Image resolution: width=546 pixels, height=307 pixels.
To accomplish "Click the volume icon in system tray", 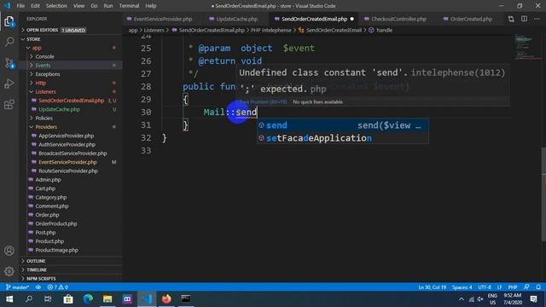I will [480, 299].
